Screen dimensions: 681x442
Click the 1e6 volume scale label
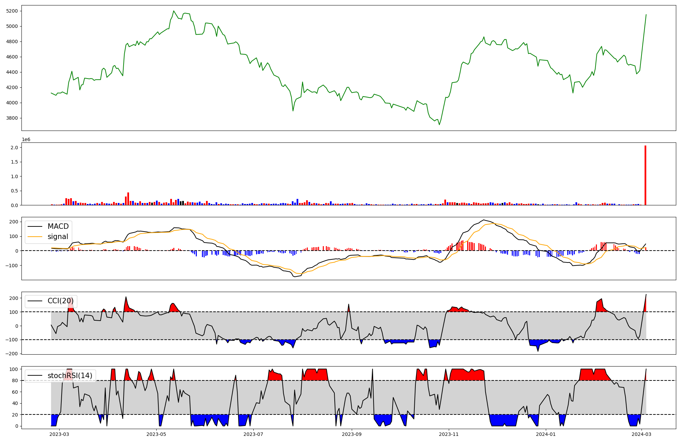pos(26,139)
